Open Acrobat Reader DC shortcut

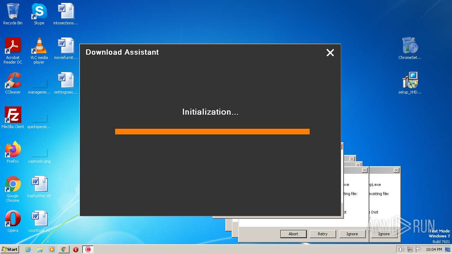click(13, 50)
